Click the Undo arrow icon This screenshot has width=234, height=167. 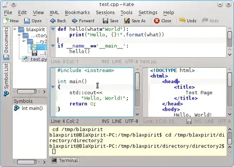(182, 20)
